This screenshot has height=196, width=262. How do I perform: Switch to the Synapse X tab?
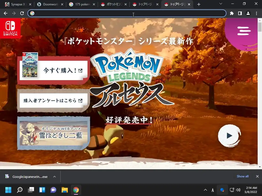tap(18, 4)
